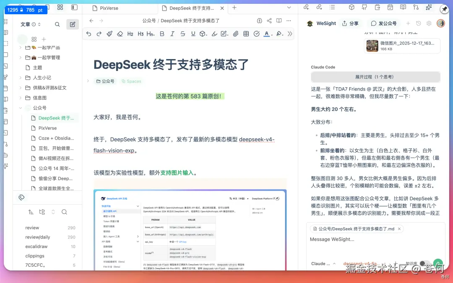Open WeSight settings gear icon
Screen dimensions: 453x283
(429, 23)
